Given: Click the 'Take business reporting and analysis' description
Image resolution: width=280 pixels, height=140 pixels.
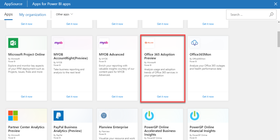Looking at the screenshot, I should click(x=69, y=71).
